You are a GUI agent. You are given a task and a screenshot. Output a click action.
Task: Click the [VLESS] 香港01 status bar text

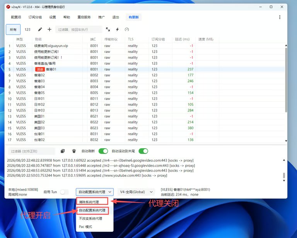click(186, 189)
